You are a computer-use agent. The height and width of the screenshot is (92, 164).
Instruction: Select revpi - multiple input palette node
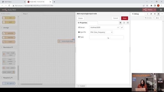pos(9,61)
